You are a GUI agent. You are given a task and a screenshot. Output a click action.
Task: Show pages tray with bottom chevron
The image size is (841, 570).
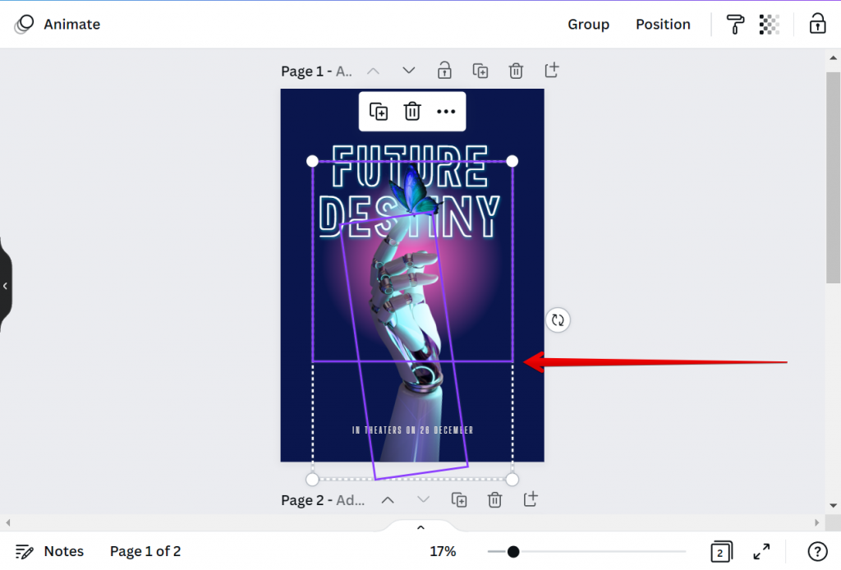(x=421, y=527)
